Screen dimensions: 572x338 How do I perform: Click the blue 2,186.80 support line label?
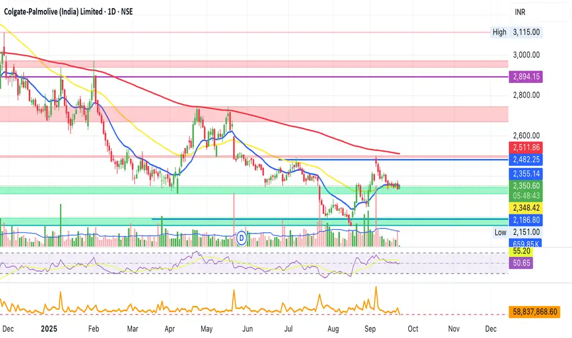[x=526, y=220]
